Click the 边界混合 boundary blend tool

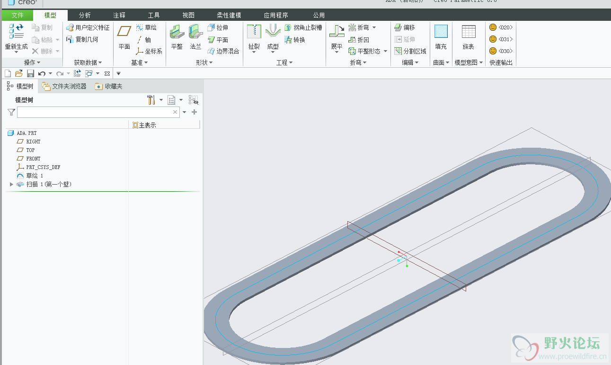(223, 51)
